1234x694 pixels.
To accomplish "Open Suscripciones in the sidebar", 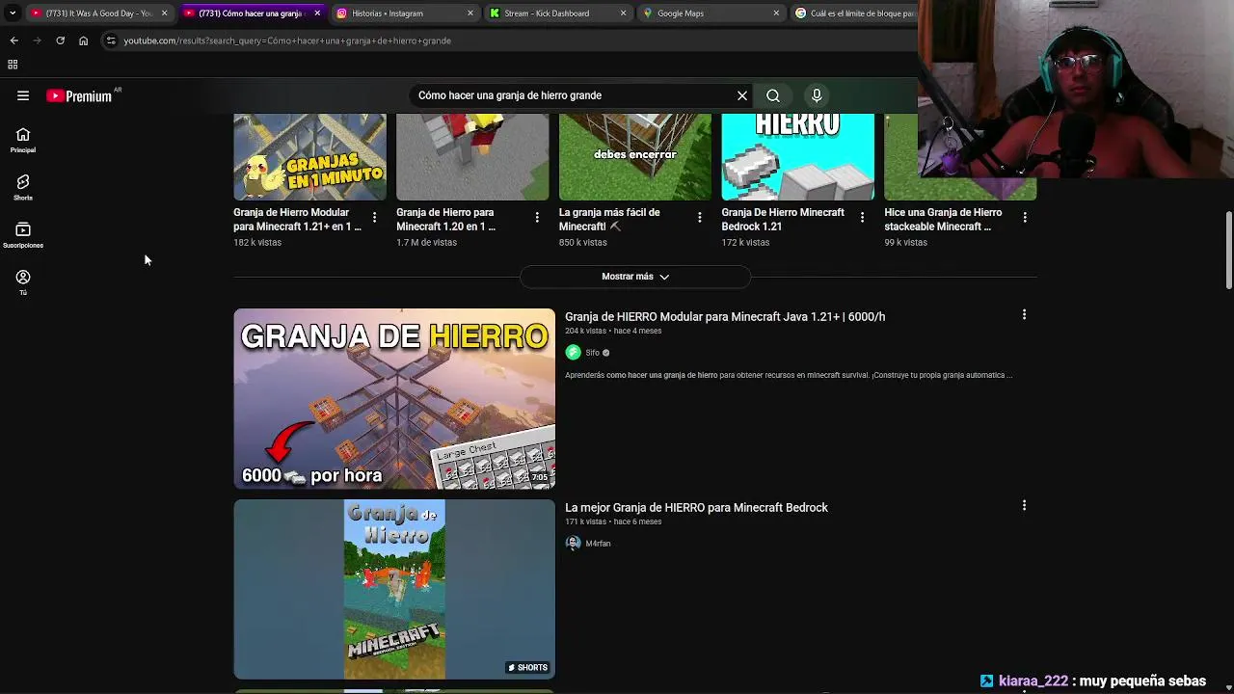I will coord(23,235).
